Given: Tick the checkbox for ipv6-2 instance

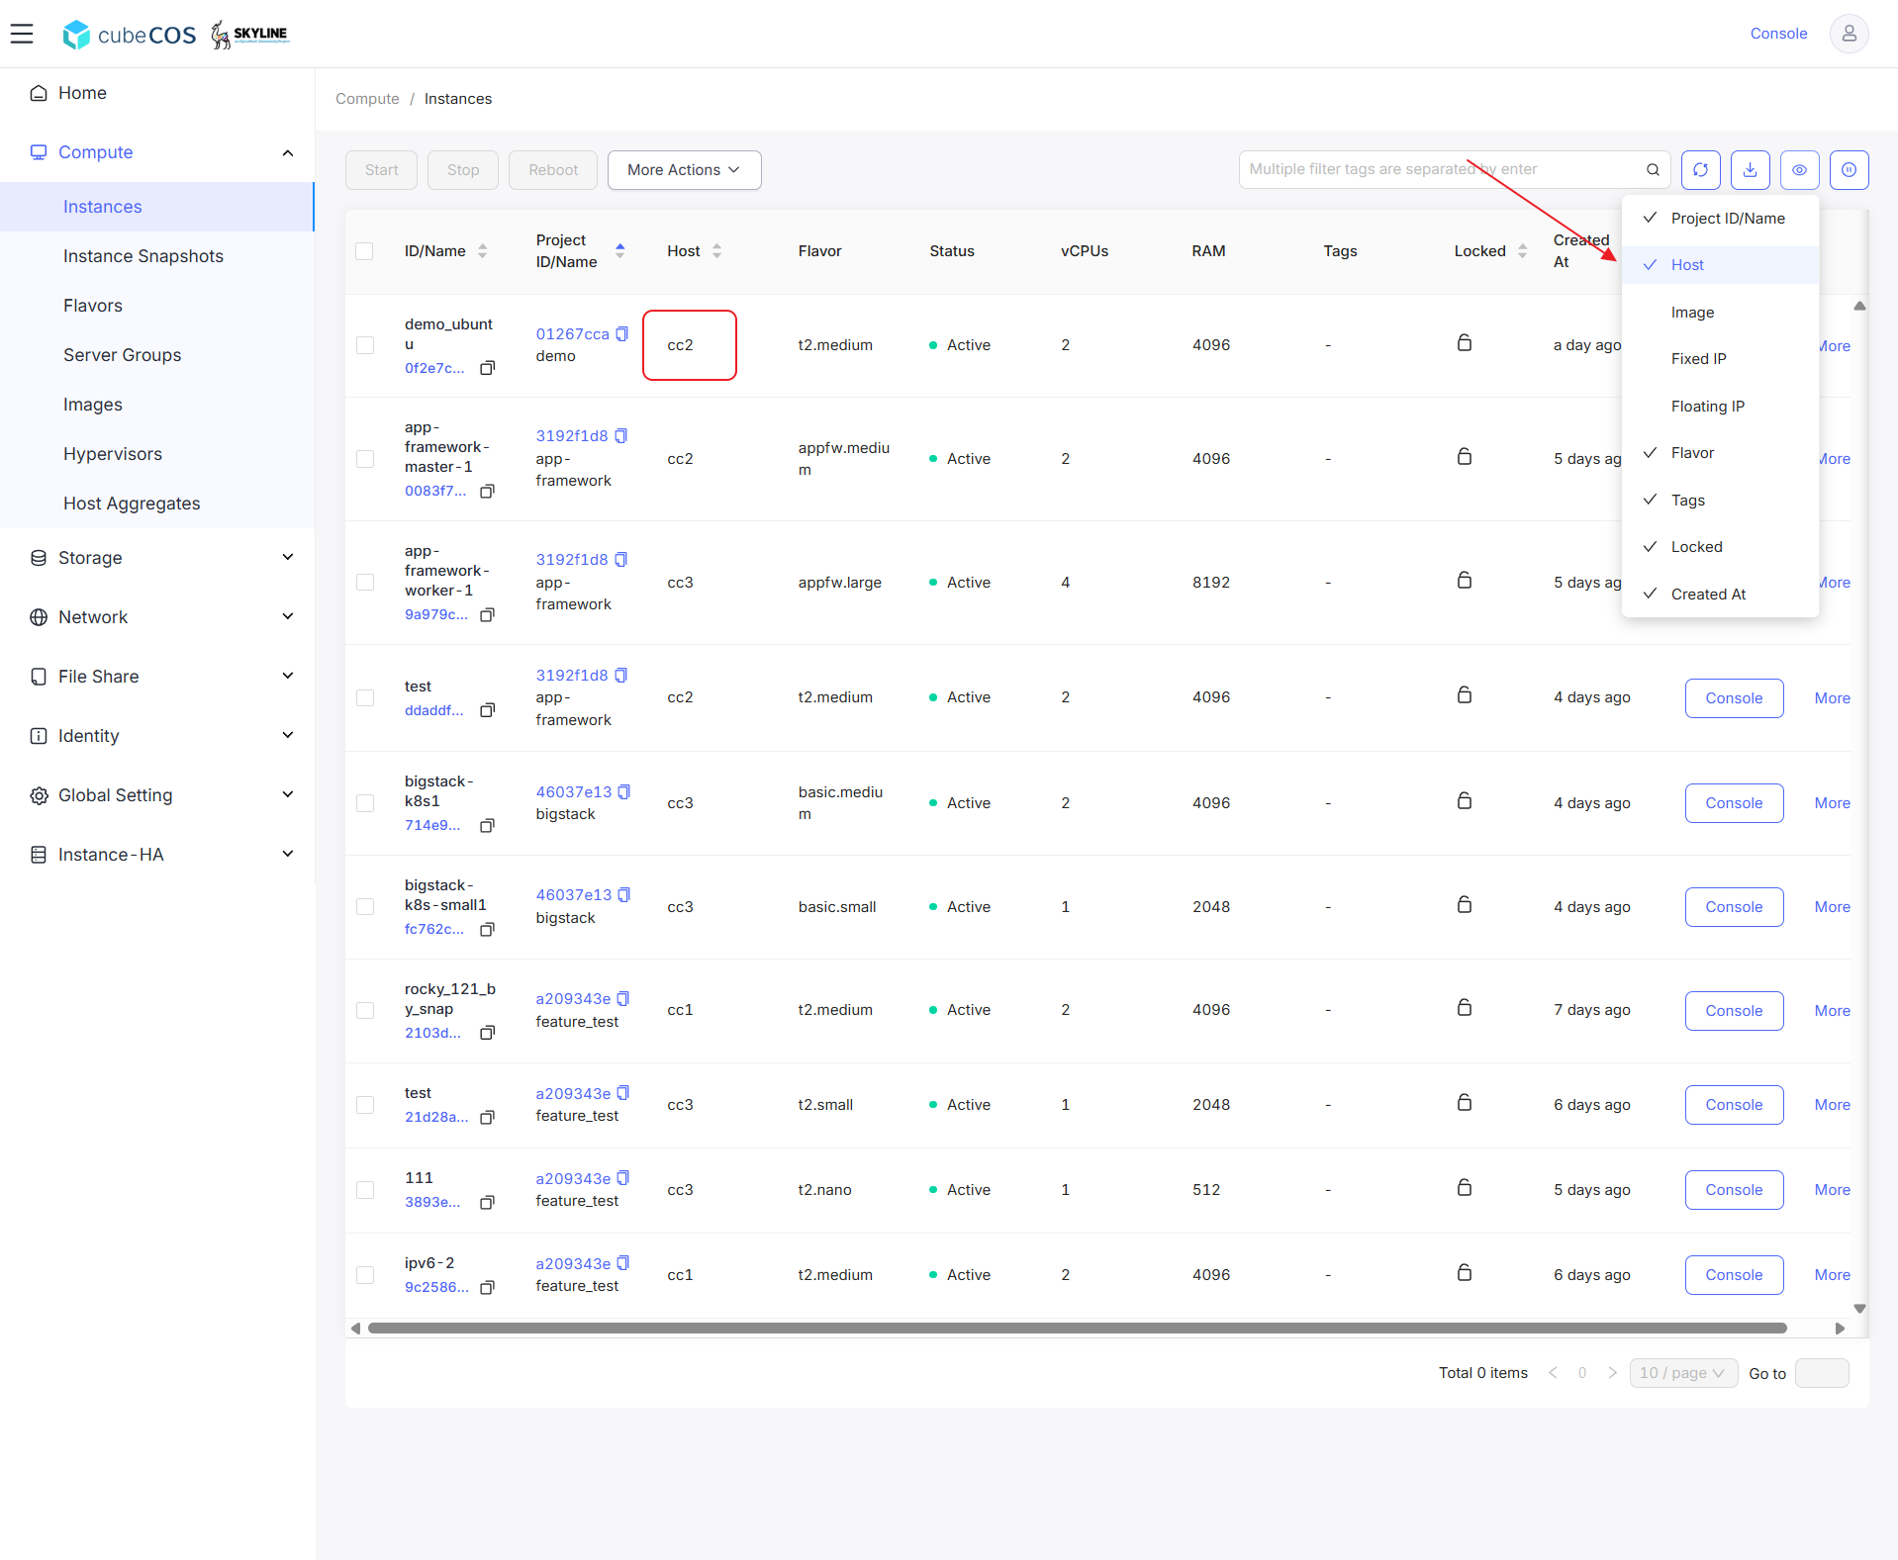Looking at the screenshot, I should [x=365, y=1275].
